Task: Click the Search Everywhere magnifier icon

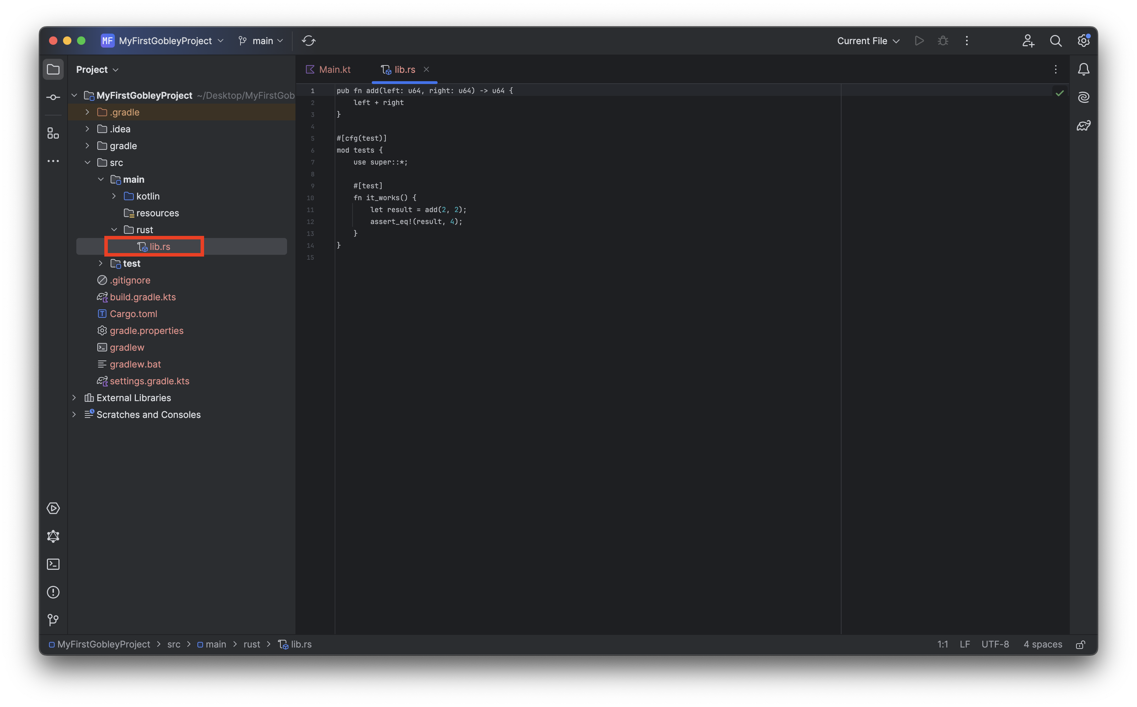Action: pos(1056,41)
